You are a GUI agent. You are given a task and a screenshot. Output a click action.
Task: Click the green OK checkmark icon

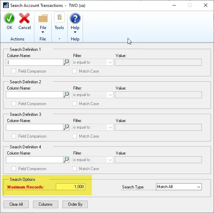tap(9, 19)
